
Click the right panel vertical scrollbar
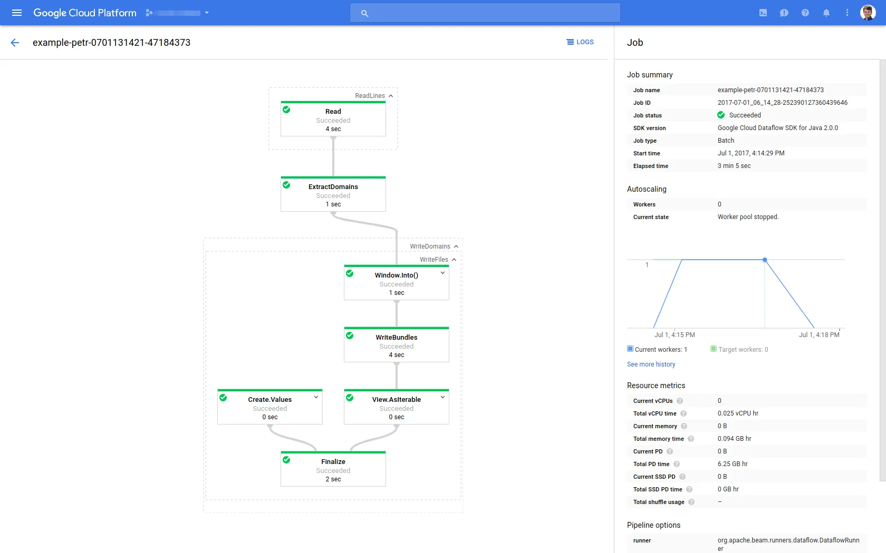tap(883, 270)
